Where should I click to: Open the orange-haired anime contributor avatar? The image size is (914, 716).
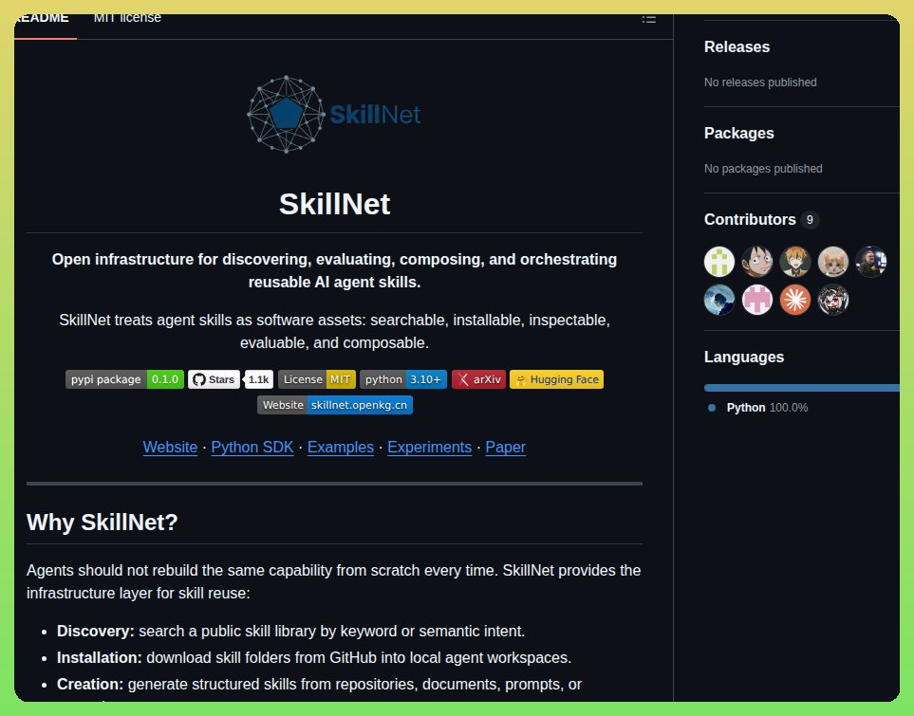pyautogui.click(x=795, y=262)
